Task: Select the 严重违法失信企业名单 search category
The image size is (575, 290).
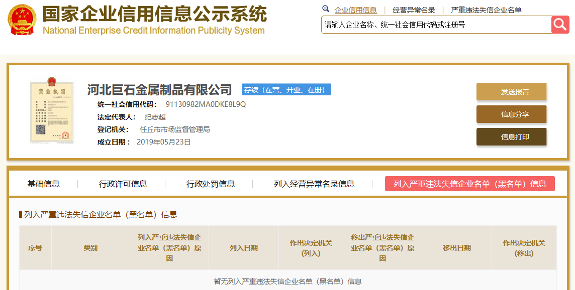Action: click(486, 10)
